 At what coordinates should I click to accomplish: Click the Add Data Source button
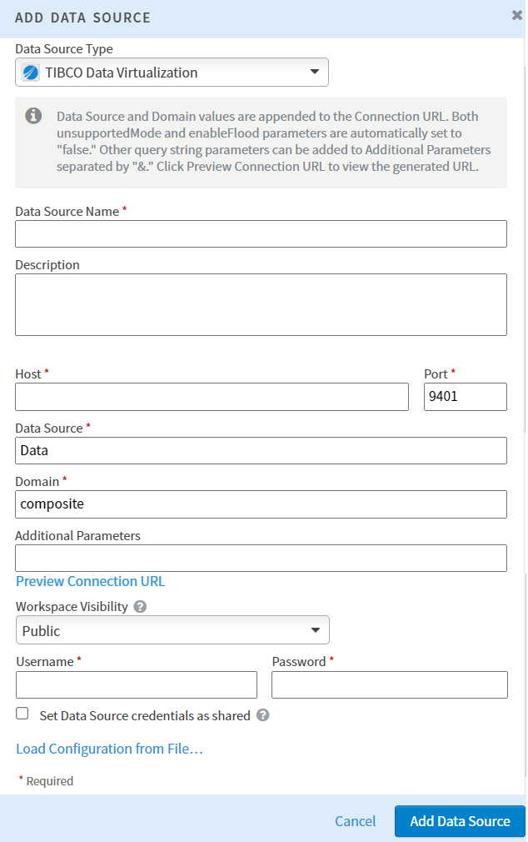459,821
